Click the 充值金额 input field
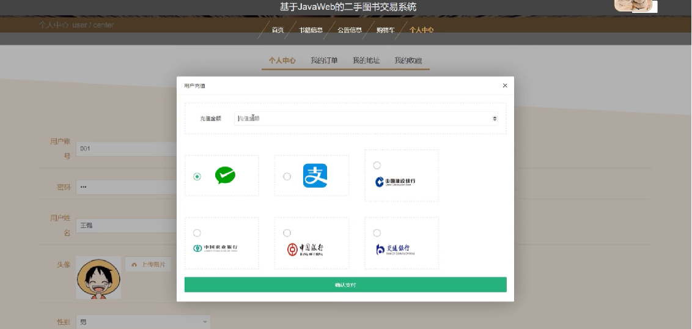Screen dimensions: 692x329 (x=366, y=119)
